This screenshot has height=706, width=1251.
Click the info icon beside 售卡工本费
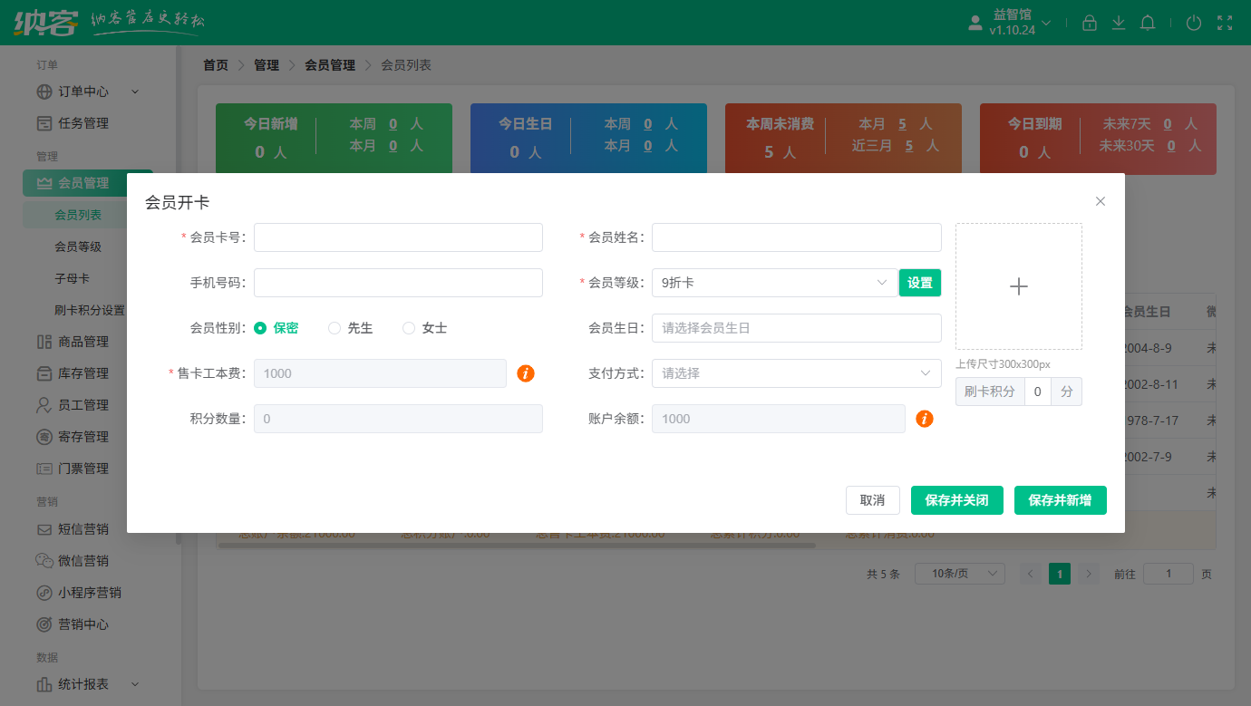[x=525, y=373]
